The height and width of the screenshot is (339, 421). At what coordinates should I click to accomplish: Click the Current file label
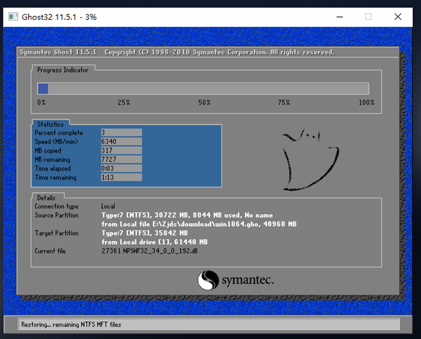coord(50,251)
